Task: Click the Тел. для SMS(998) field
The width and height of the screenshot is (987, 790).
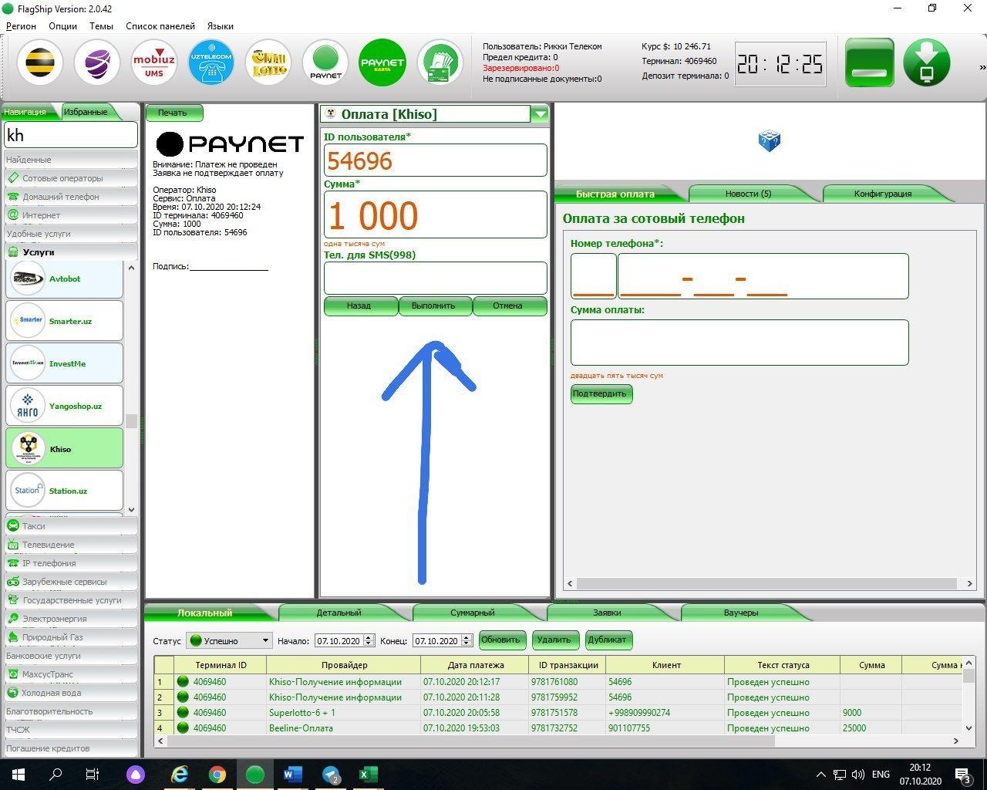Action: coord(436,278)
